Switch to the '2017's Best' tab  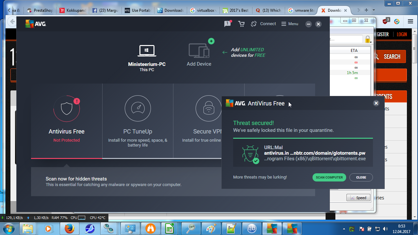coord(236,10)
